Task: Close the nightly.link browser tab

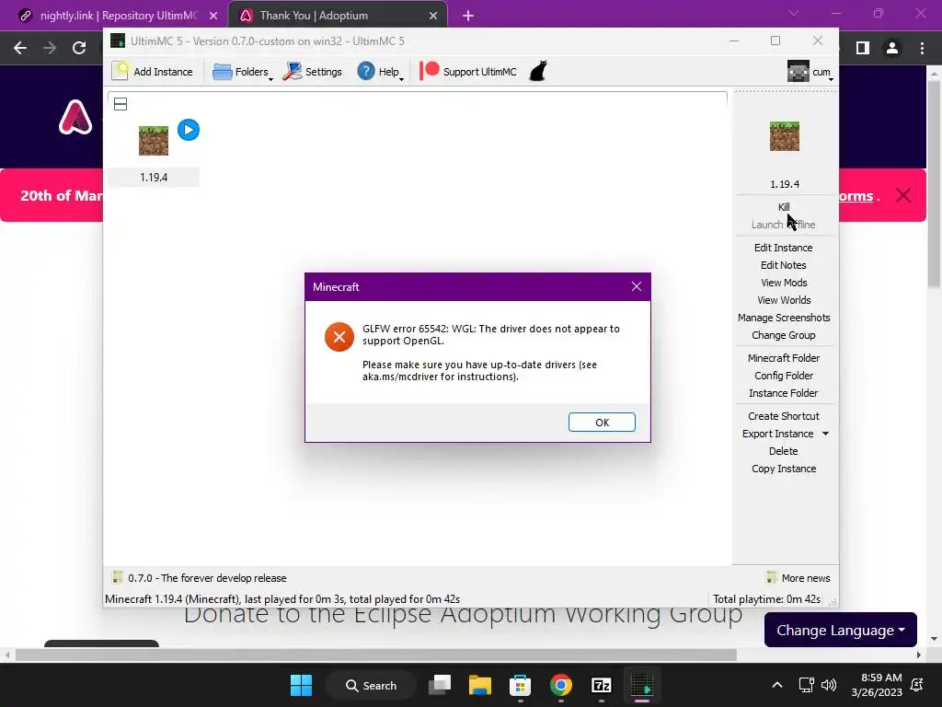Action: pos(213,16)
